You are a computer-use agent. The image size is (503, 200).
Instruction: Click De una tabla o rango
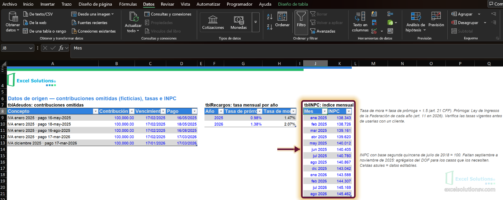tap(44, 31)
